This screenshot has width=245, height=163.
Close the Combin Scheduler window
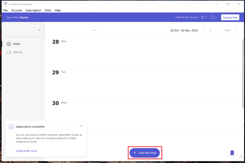(x=238, y=4)
